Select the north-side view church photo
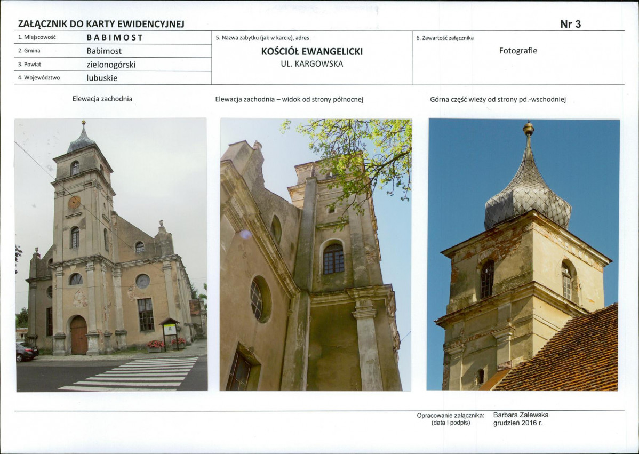 pyautogui.click(x=316, y=254)
